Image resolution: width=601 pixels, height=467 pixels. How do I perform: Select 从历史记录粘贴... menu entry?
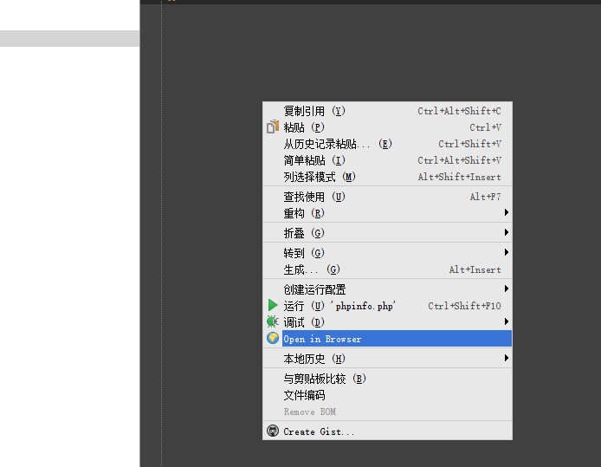coord(387,144)
